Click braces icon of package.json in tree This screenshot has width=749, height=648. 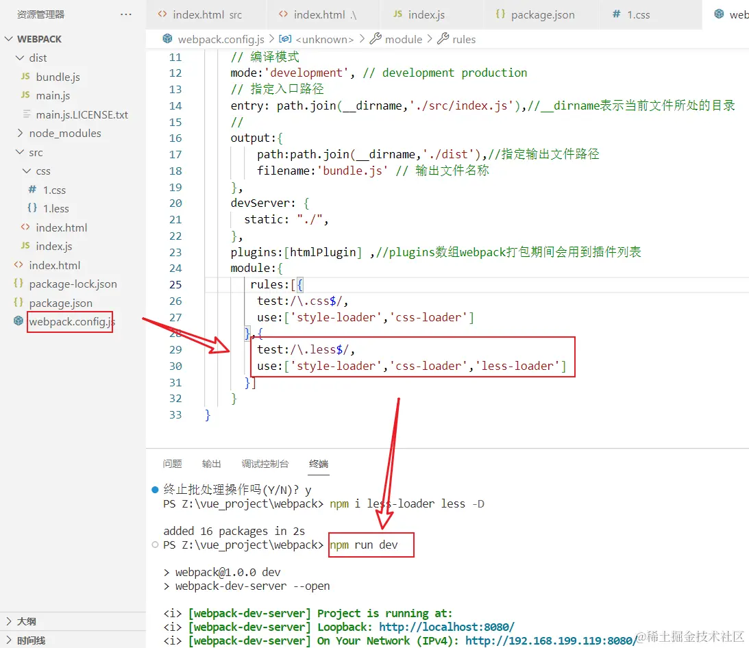(18, 302)
